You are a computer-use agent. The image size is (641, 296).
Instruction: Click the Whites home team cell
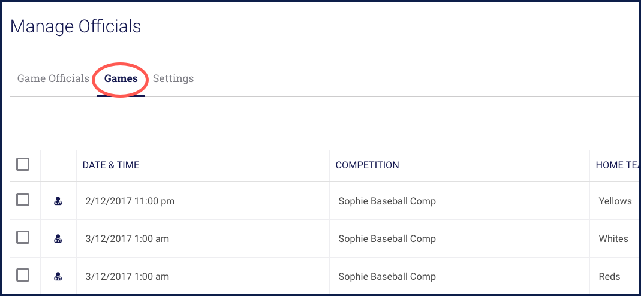click(613, 239)
